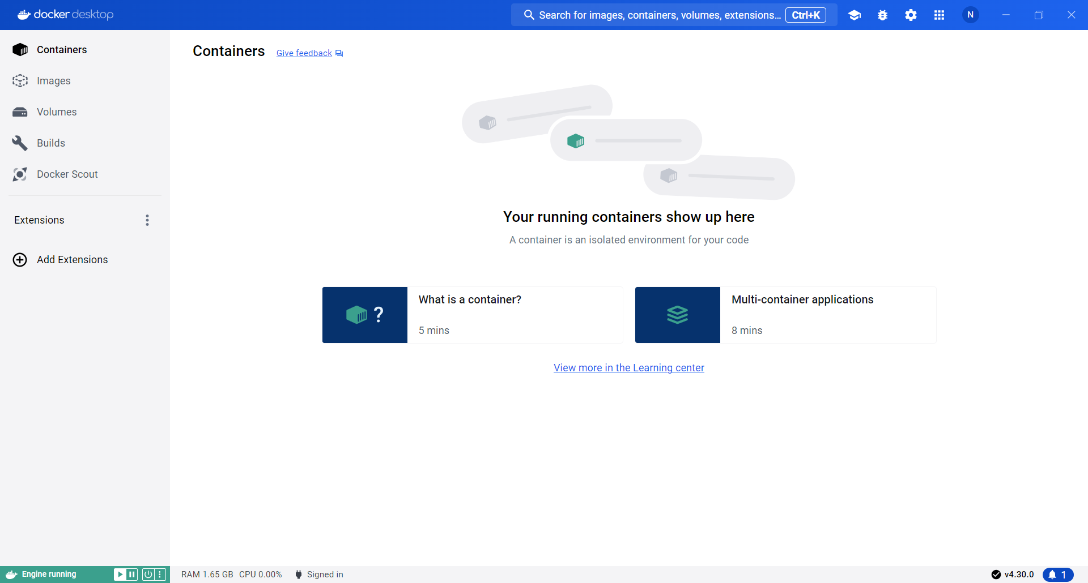Click the Containers page heading
1088x583 pixels.
(229, 51)
